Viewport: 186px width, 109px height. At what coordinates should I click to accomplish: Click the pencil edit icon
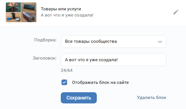(176, 12)
